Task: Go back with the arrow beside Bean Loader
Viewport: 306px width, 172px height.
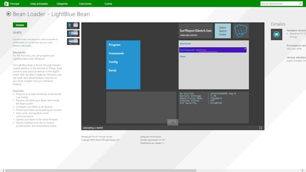Action: 8,14
